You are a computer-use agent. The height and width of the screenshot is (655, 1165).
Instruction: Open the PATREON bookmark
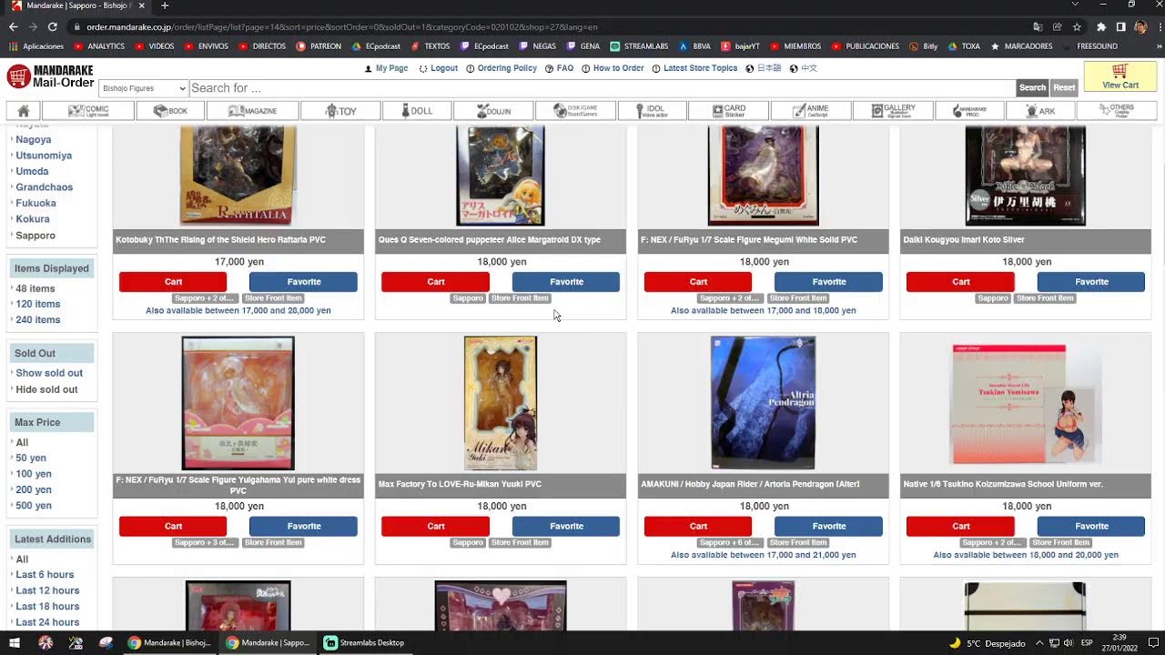[319, 46]
